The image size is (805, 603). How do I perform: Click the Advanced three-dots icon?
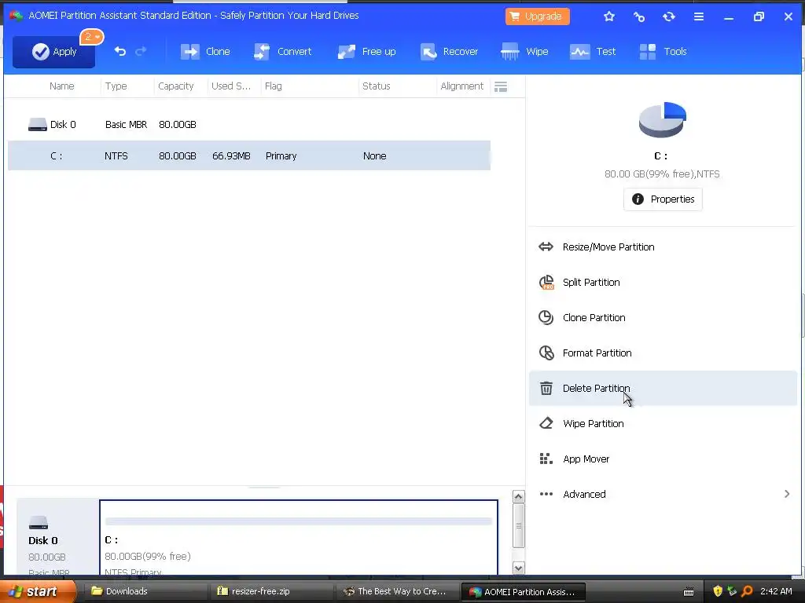pos(546,494)
